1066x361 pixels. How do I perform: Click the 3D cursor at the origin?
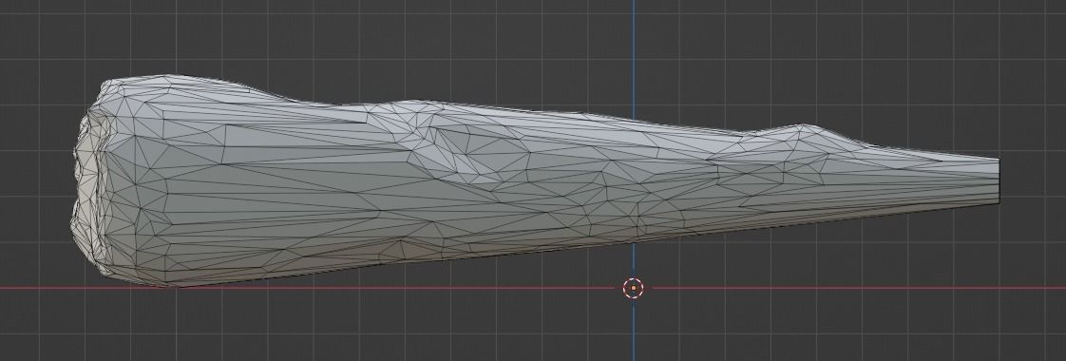click(634, 288)
